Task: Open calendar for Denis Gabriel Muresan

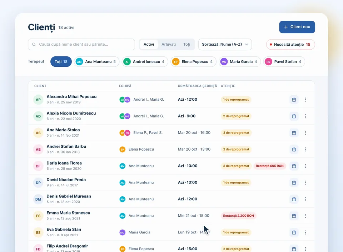Action: click(294, 199)
